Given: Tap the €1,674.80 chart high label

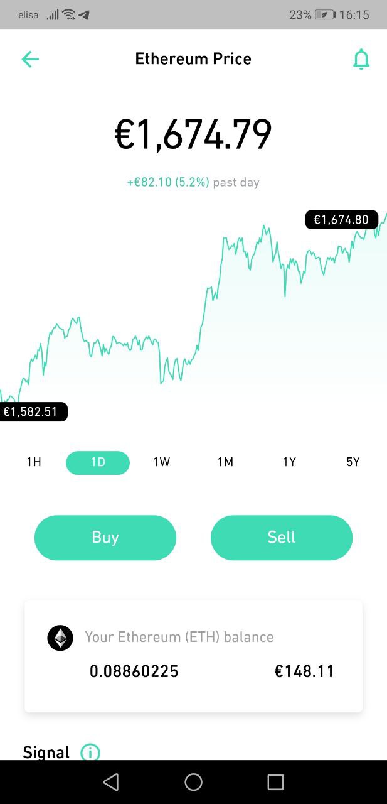Looking at the screenshot, I should coord(342,219).
